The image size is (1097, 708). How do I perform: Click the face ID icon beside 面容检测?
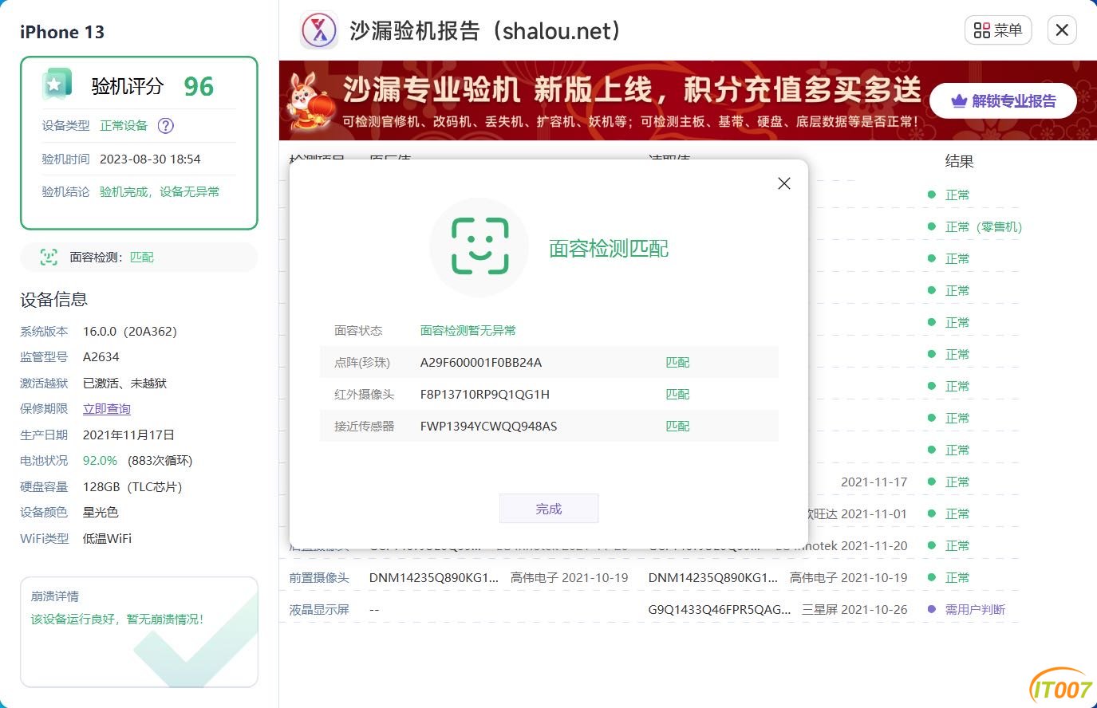[x=49, y=257]
